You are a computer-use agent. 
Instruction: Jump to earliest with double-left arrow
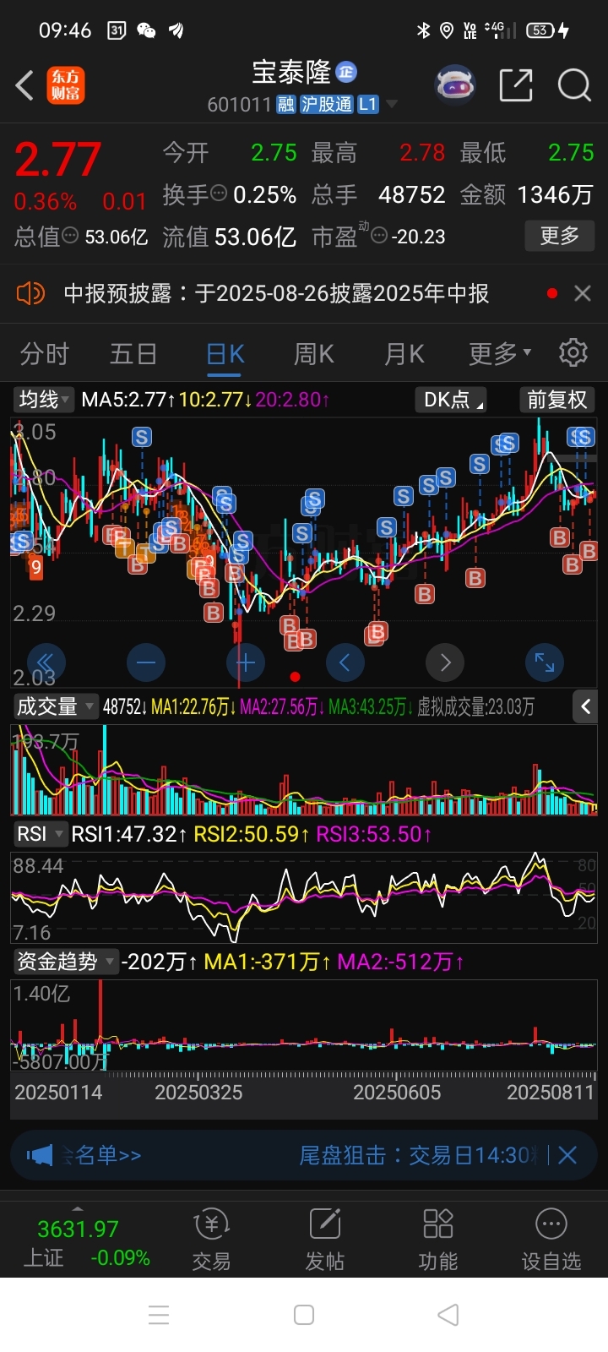(x=46, y=662)
